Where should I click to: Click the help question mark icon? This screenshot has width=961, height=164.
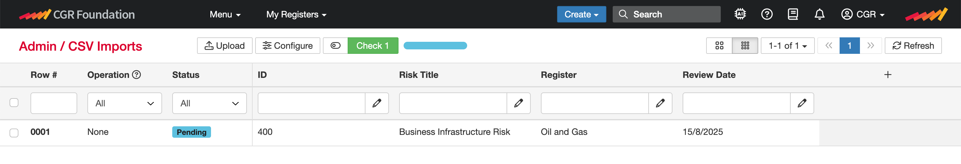coord(767,14)
